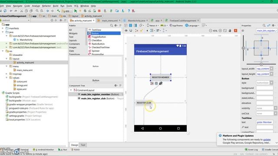Click the baseline constraint chain-link icon under button

161,83
